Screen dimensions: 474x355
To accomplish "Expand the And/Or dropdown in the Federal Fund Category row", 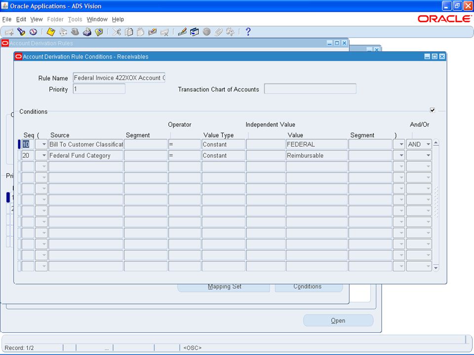I will tap(419, 155).
